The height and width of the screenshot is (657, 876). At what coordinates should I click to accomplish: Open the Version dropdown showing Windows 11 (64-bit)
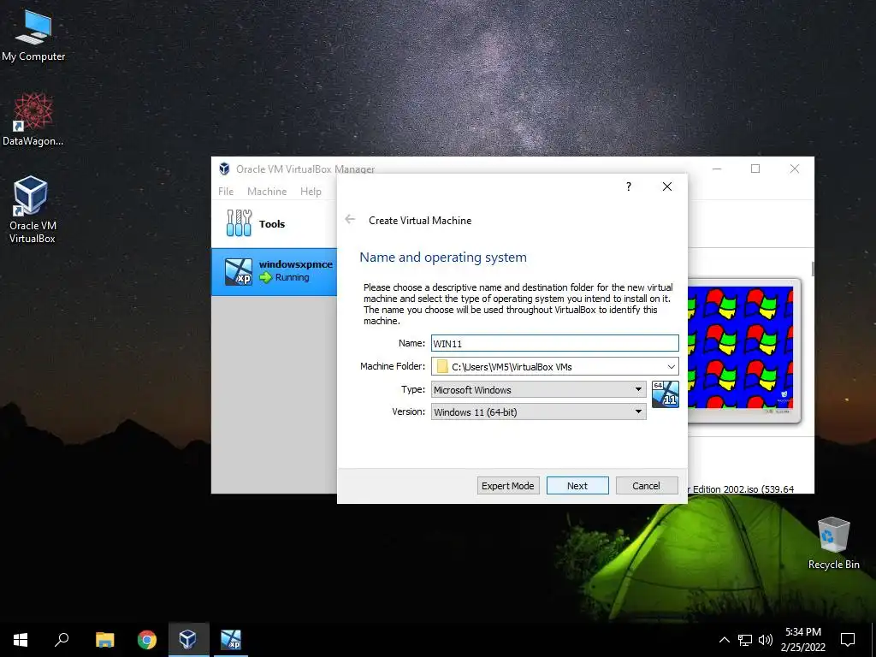click(x=539, y=411)
